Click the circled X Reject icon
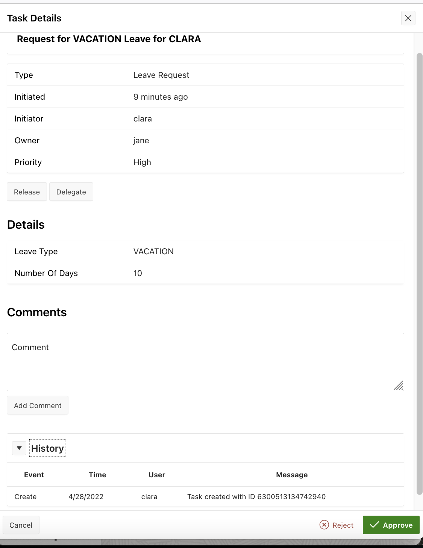The height and width of the screenshot is (548, 423). click(324, 525)
